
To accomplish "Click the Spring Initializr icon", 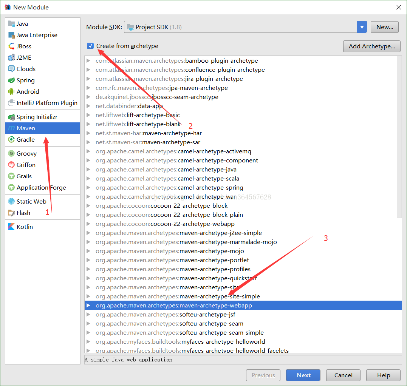I will (x=11, y=117).
